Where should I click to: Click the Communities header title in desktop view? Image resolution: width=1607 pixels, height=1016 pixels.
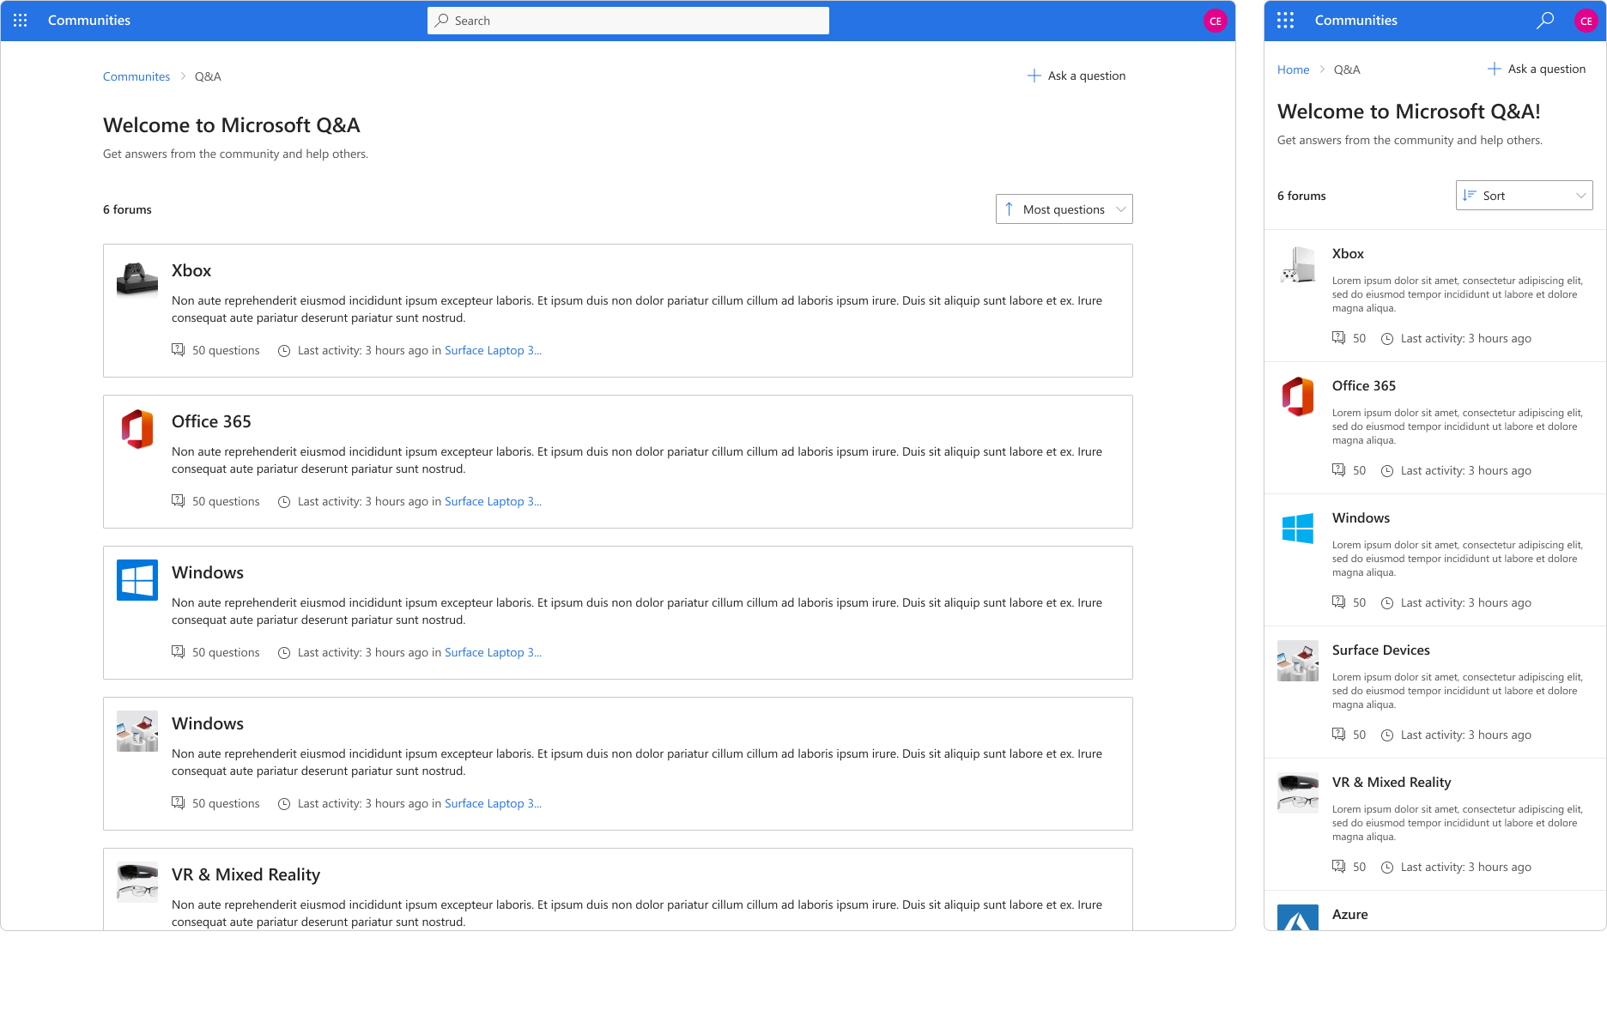89,21
